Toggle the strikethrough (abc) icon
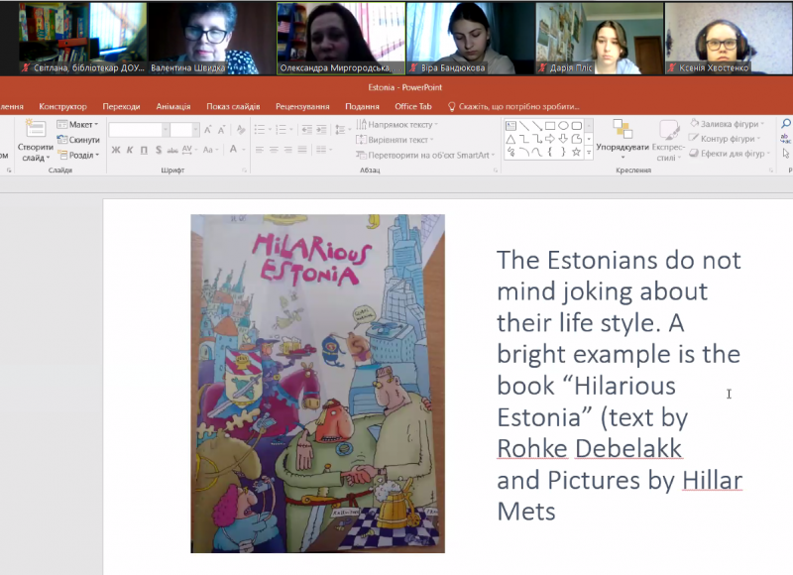The image size is (793, 575). 172,150
